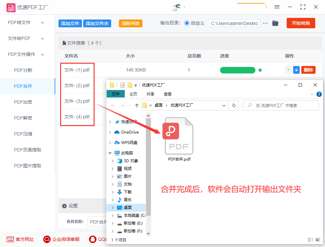Click the 3D 对象 cube icon
325x247 pixels.
coord(120,161)
